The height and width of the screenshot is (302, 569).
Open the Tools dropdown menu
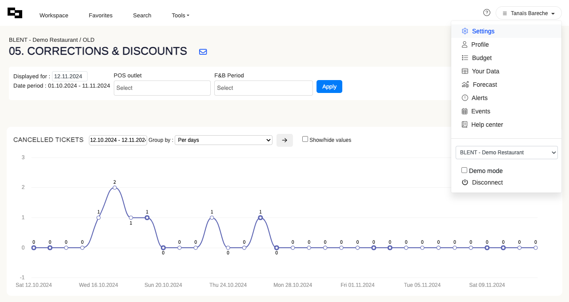tap(180, 15)
